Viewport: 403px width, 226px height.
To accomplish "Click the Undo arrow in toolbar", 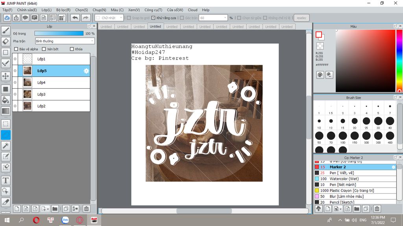I will point(75,18).
